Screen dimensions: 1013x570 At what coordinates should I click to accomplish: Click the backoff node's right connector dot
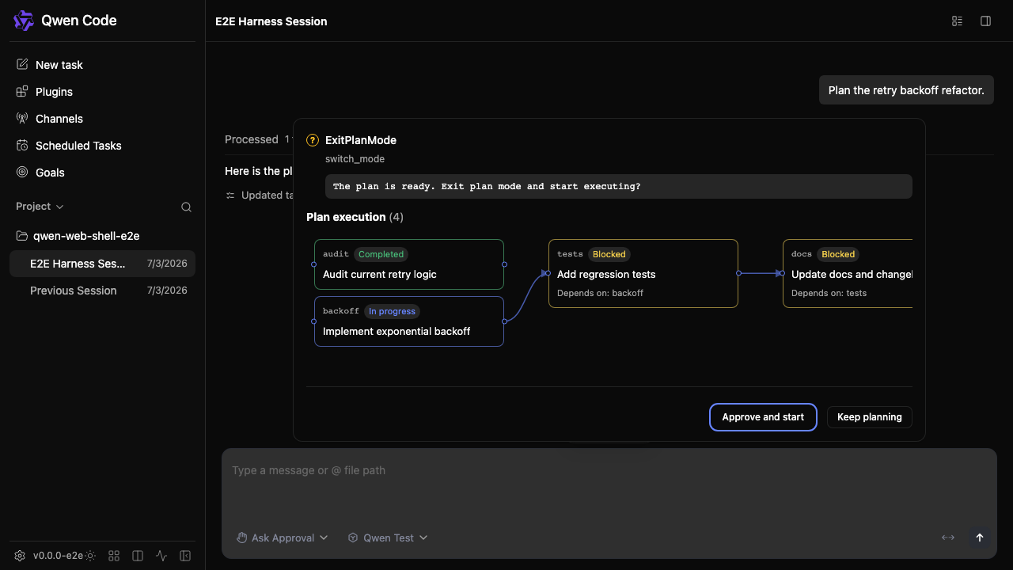pyautogui.click(x=504, y=321)
